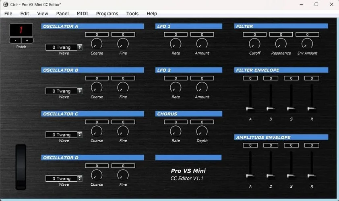Click Oscillator A Fine value field
This screenshot has height=201, width=339.
[123, 34]
